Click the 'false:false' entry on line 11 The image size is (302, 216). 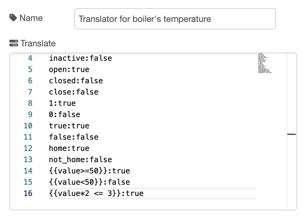73,137
